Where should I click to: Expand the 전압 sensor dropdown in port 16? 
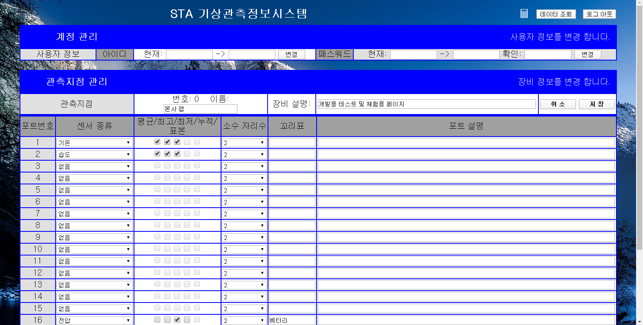pyautogui.click(x=94, y=321)
